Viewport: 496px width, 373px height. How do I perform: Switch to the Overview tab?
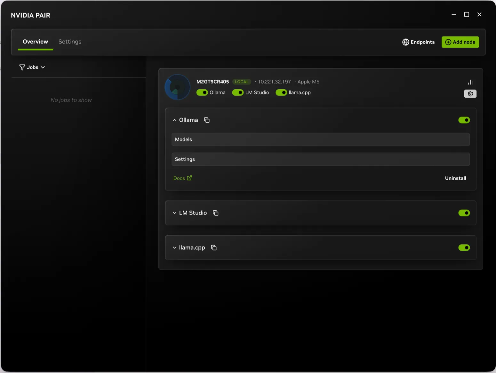35,42
